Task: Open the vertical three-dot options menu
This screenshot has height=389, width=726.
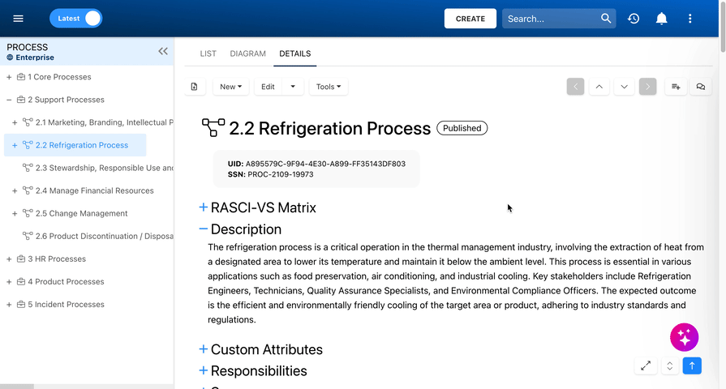Action: tap(690, 19)
